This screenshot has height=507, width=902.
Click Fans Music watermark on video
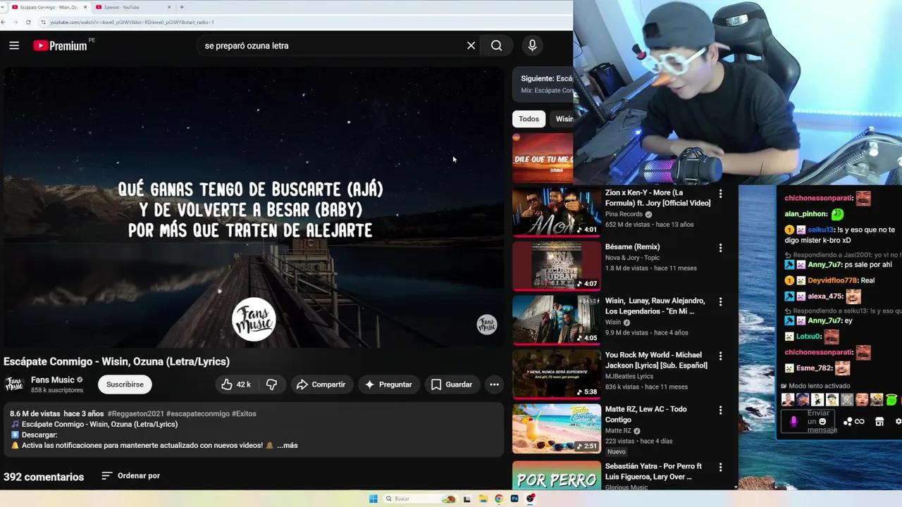tap(487, 325)
